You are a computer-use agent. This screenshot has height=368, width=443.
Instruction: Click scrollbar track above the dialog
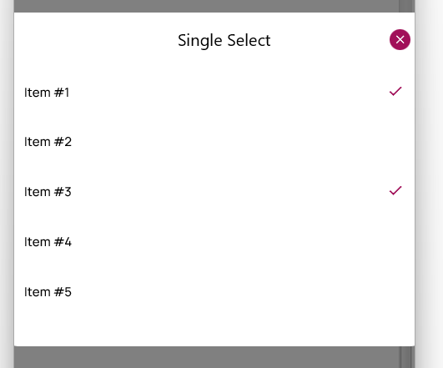[x=407, y=6]
